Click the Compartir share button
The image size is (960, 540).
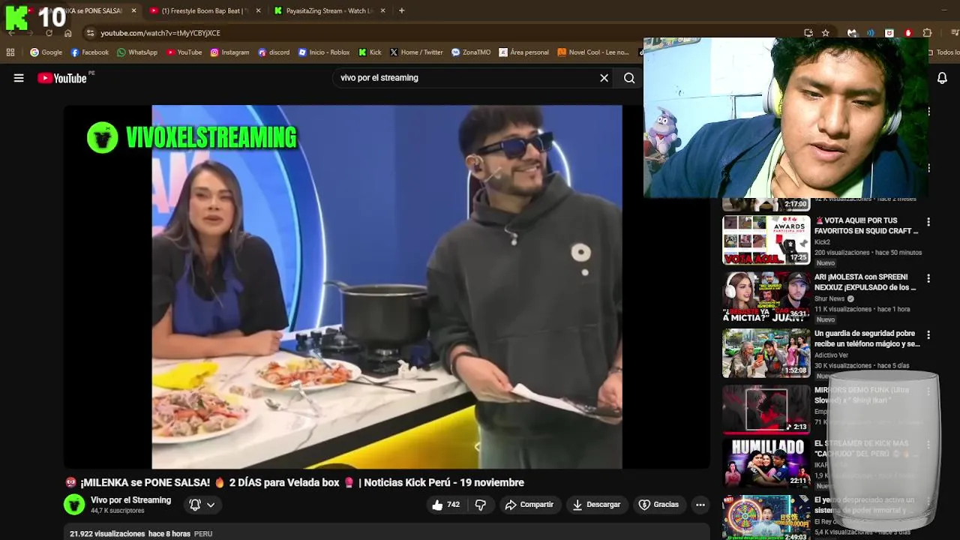click(529, 505)
